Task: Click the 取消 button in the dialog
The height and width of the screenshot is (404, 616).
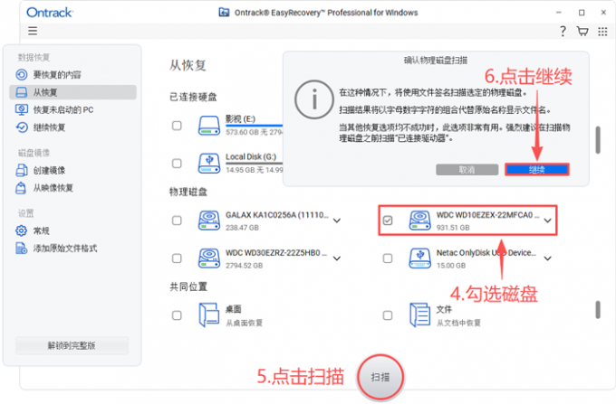Action: pos(467,170)
